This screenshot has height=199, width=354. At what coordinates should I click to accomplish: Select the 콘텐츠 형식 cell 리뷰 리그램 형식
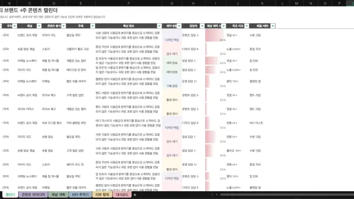pyautogui.click(x=51, y=123)
